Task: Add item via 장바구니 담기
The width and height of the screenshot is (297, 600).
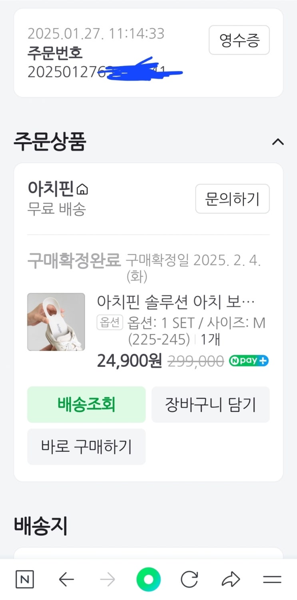Action: pyautogui.click(x=210, y=404)
